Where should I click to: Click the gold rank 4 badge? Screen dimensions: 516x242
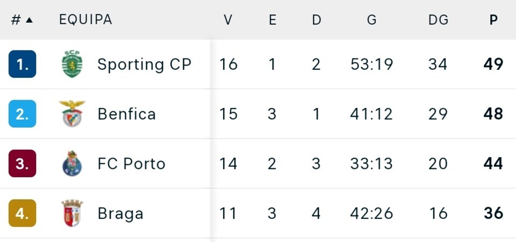(23, 214)
